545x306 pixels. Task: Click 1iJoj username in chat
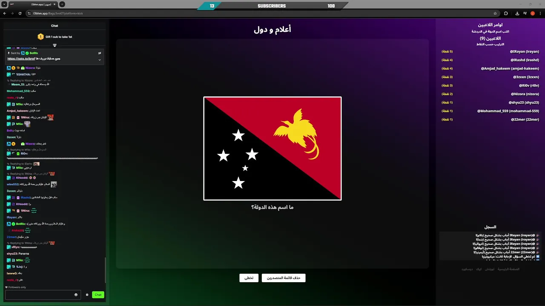pos(20,267)
